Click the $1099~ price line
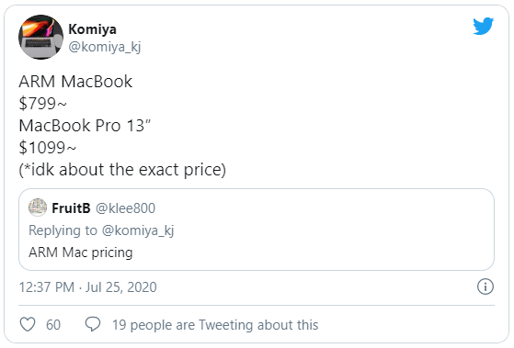This screenshot has width=514, height=348. [47, 147]
